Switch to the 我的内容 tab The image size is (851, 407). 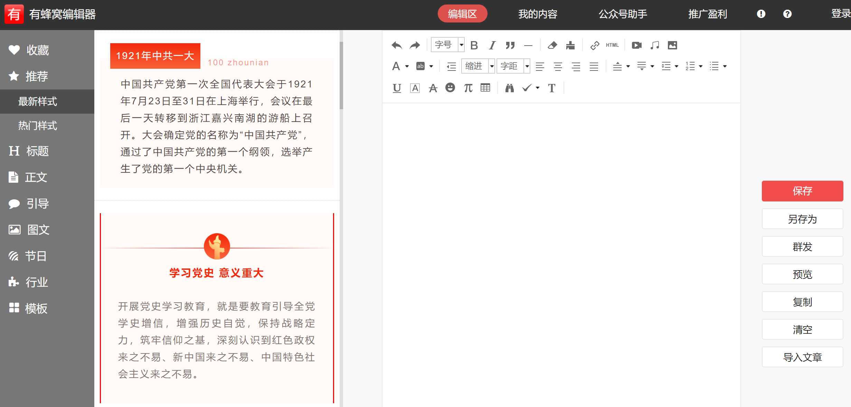click(538, 14)
